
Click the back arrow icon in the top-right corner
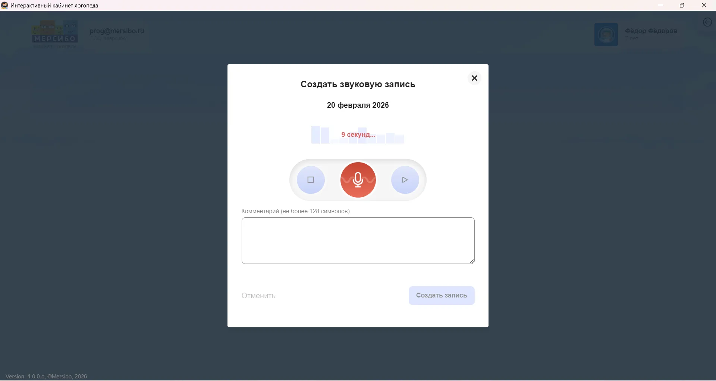click(x=707, y=22)
